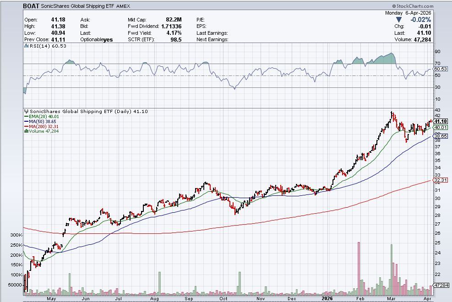This screenshot has width=452, height=302.
Task: Click the Next Earnings label
Action: (212, 40)
